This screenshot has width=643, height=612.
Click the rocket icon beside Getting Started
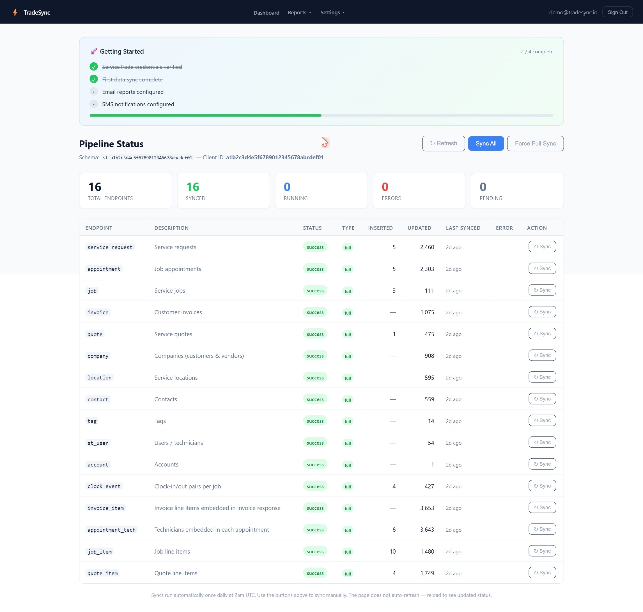click(x=94, y=52)
